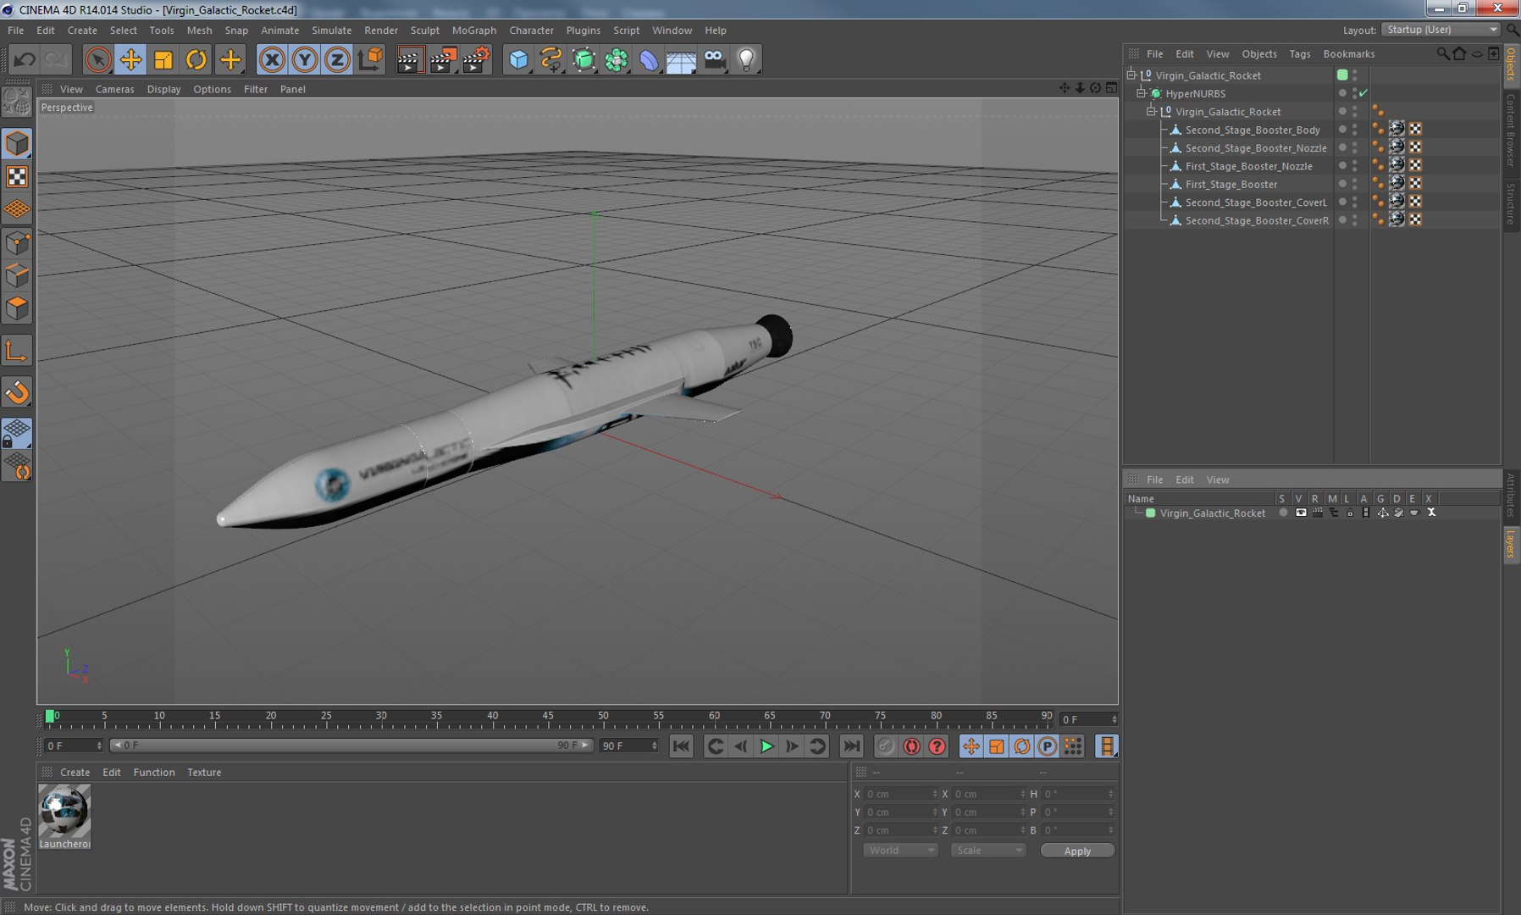1521x915 pixels.
Task: Enable Polygons mode in left palette
Action: pos(17,308)
